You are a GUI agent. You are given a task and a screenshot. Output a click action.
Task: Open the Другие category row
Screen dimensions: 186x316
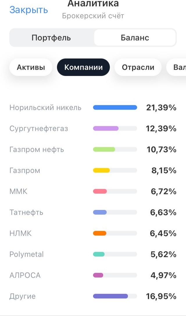point(22,296)
